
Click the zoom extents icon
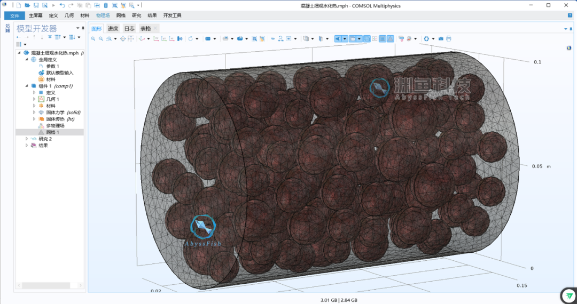point(123,38)
